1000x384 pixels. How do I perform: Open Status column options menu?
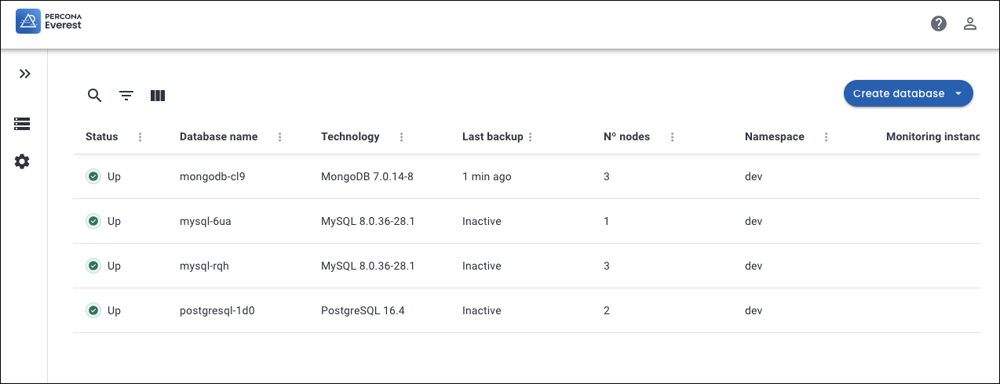click(141, 137)
